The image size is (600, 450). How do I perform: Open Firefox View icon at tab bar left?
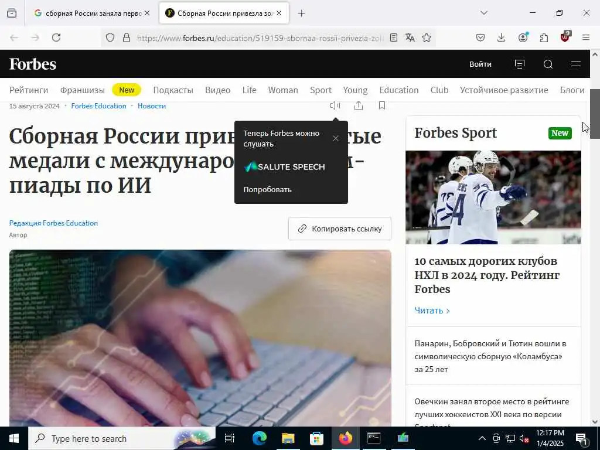[12, 13]
